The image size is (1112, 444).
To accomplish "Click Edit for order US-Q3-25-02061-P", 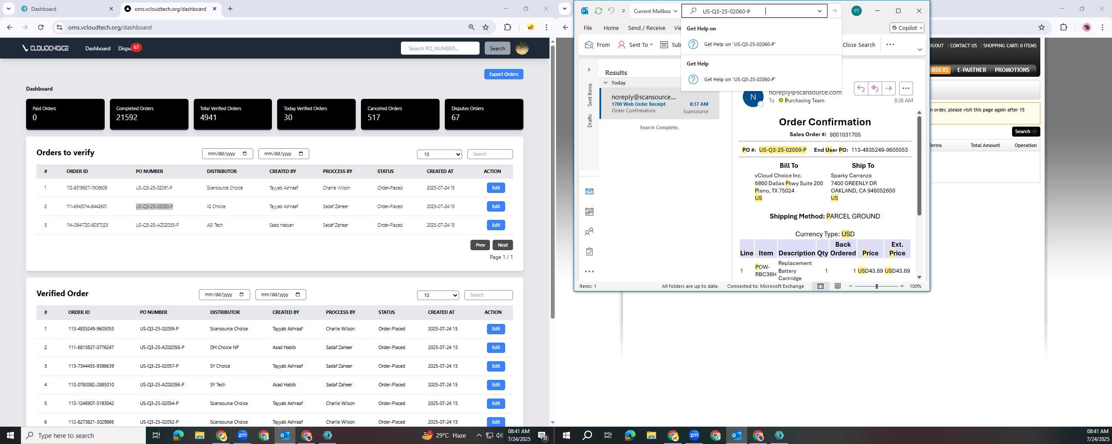I will (496, 188).
